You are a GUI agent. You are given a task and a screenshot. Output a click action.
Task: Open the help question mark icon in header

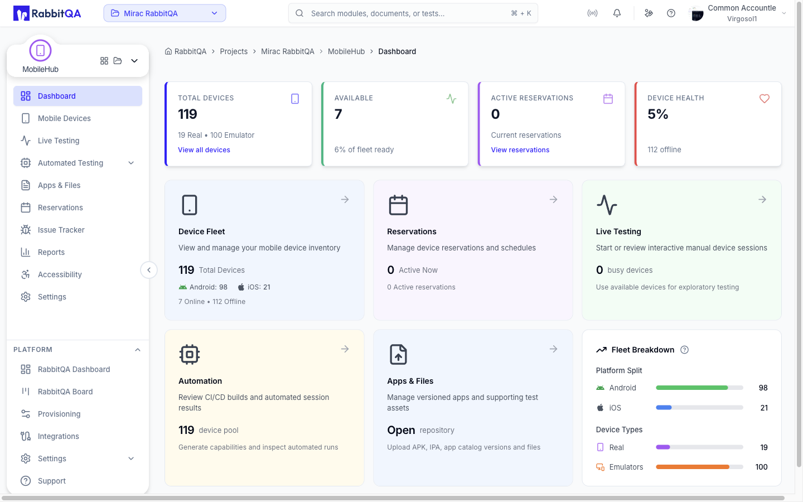pyautogui.click(x=671, y=13)
